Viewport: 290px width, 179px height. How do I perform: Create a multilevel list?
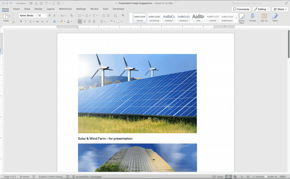tap(94, 16)
